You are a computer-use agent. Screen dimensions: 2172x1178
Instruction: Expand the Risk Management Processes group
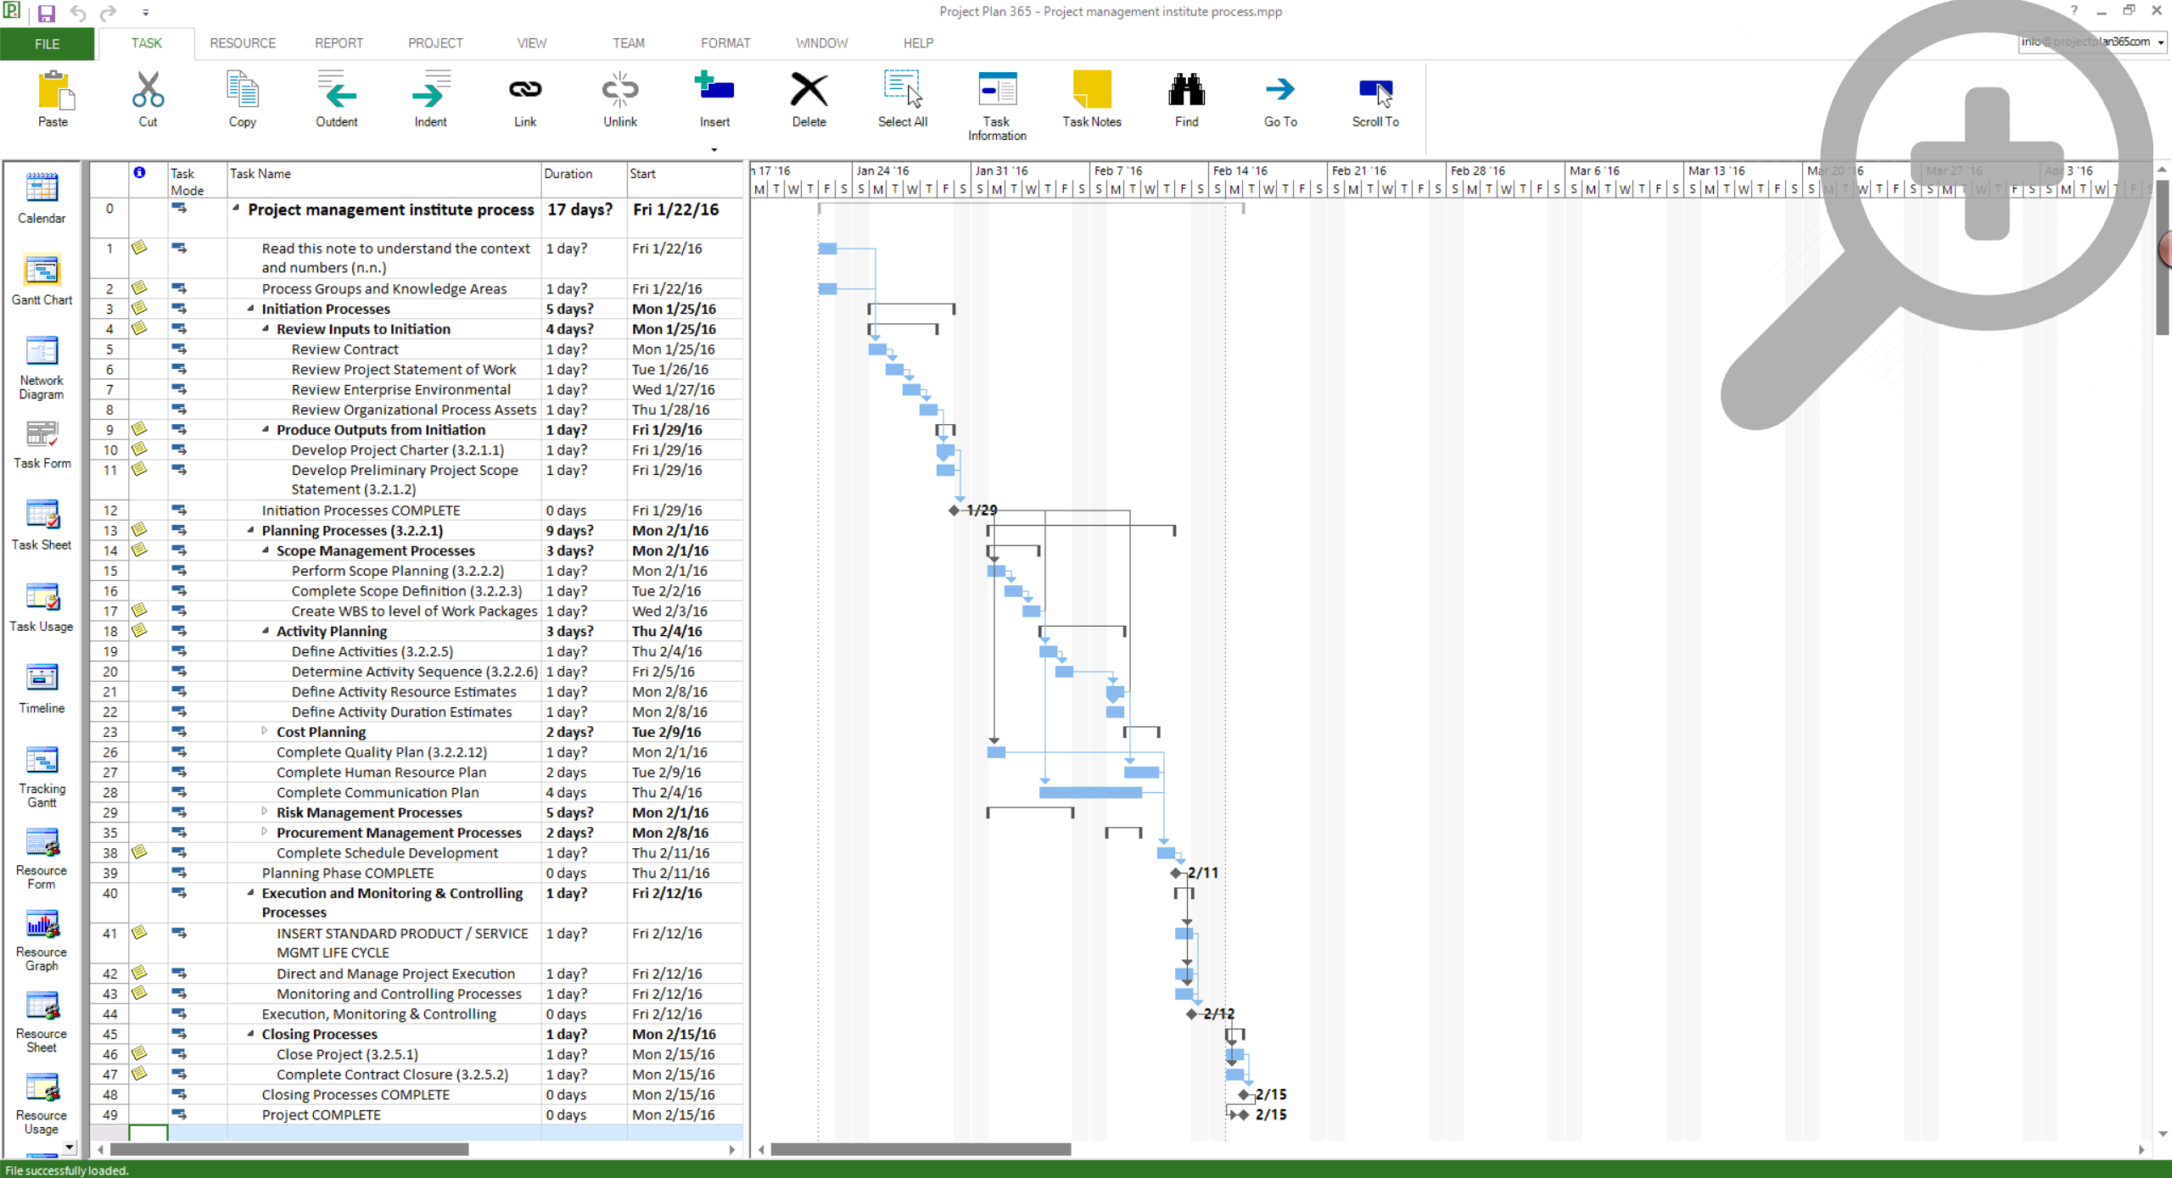[265, 812]
